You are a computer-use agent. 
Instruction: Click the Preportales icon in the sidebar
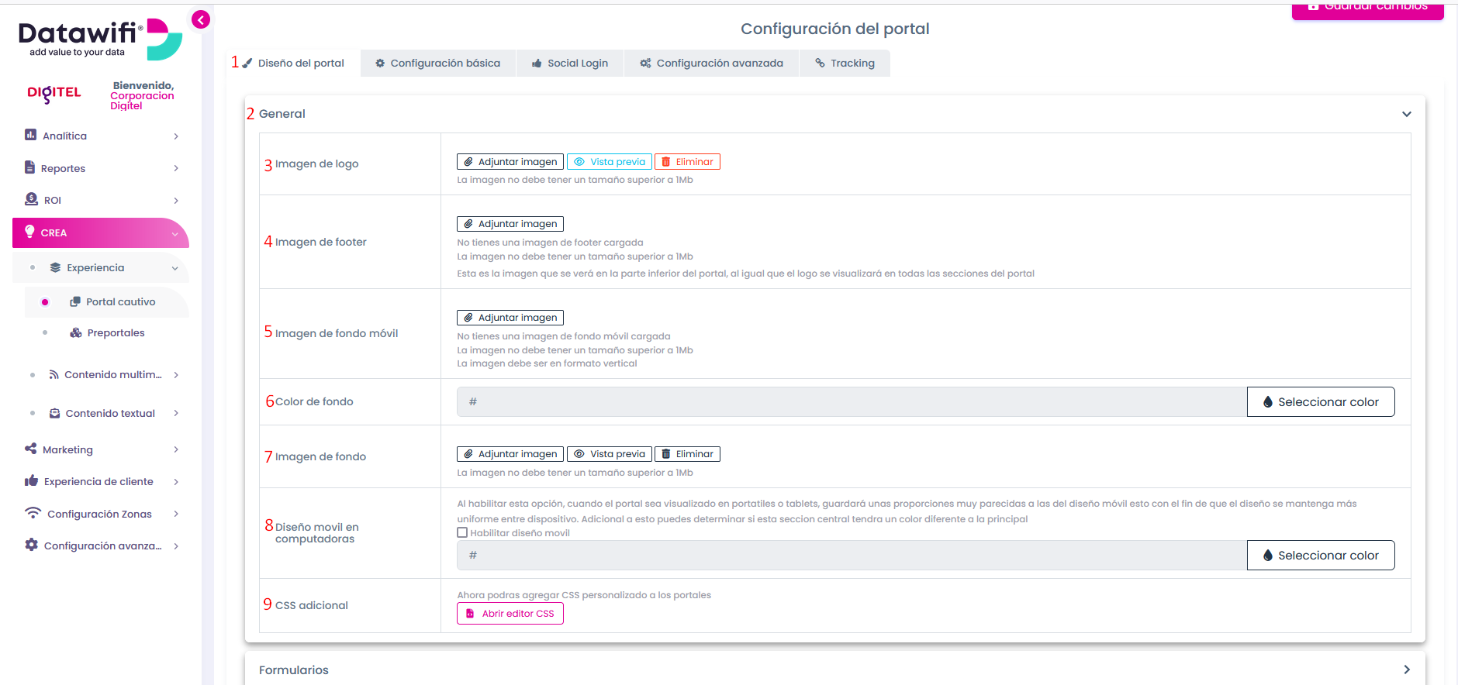pos(76,332)
